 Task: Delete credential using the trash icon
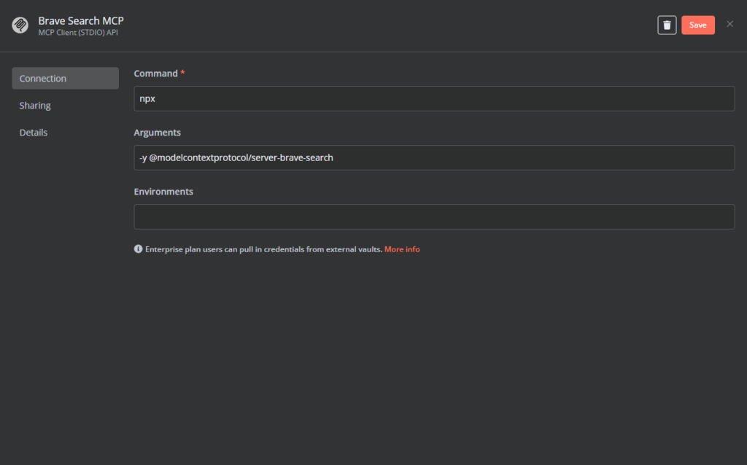(667, 25)
